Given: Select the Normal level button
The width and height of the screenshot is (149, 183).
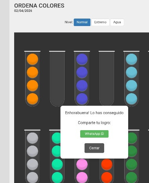Looking at the screenshot, I should coord(82,22).
